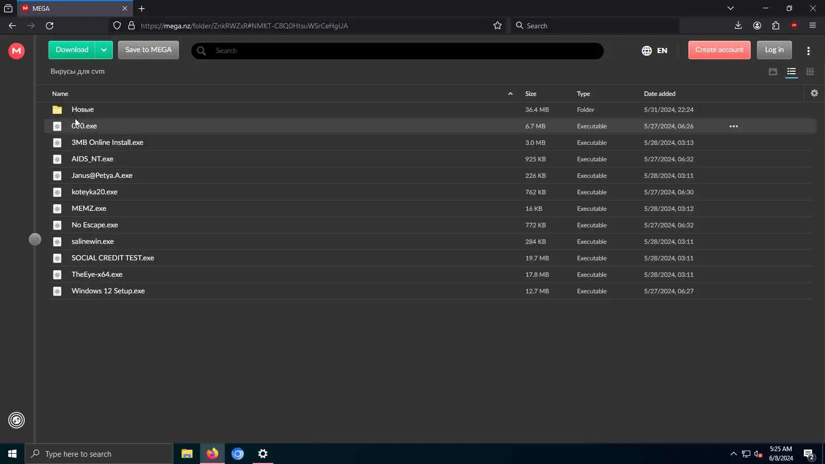Open Settings gear from the taskbar
The height and width of the screenshot is (464, 825).
[x=262, y=454]
